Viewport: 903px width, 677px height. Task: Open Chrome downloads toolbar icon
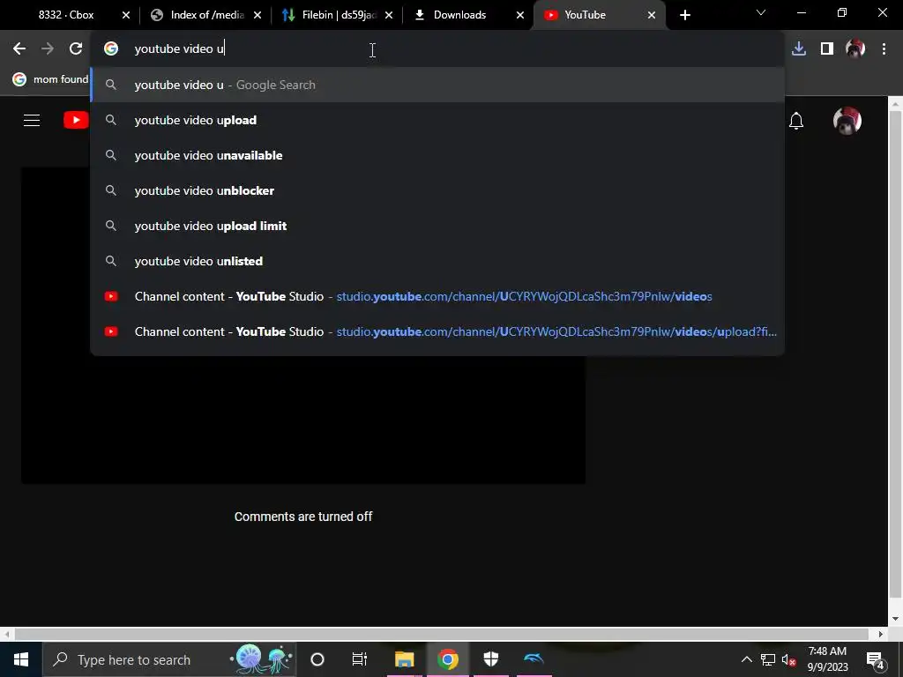pyautogui.click(x=799, y=49)
